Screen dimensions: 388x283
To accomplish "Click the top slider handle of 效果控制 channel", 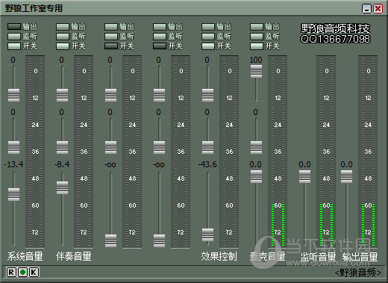I will tap(207, 95).
